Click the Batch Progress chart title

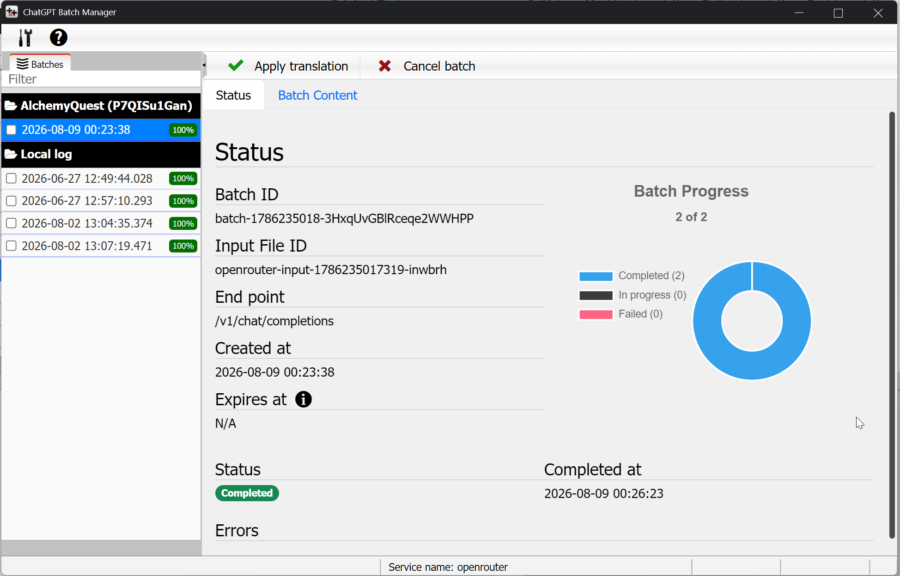coord(691,191)
